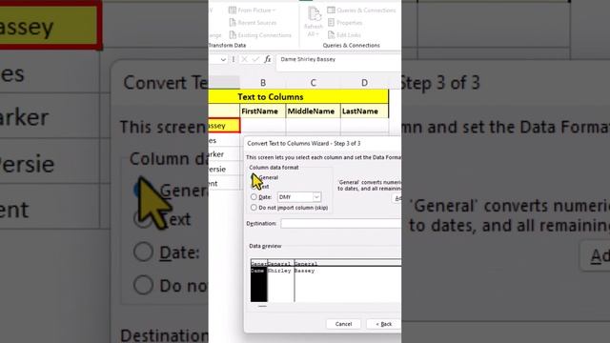Open the From Picture data import icon
Image resolution: width=610 pixels, height=343 pixels.
233,10
